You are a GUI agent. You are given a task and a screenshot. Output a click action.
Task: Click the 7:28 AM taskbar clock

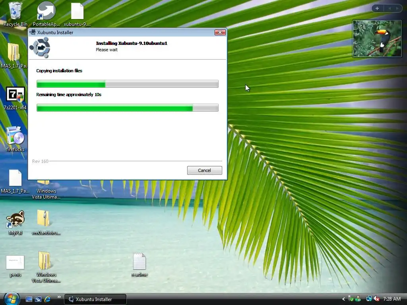[391, 299]
